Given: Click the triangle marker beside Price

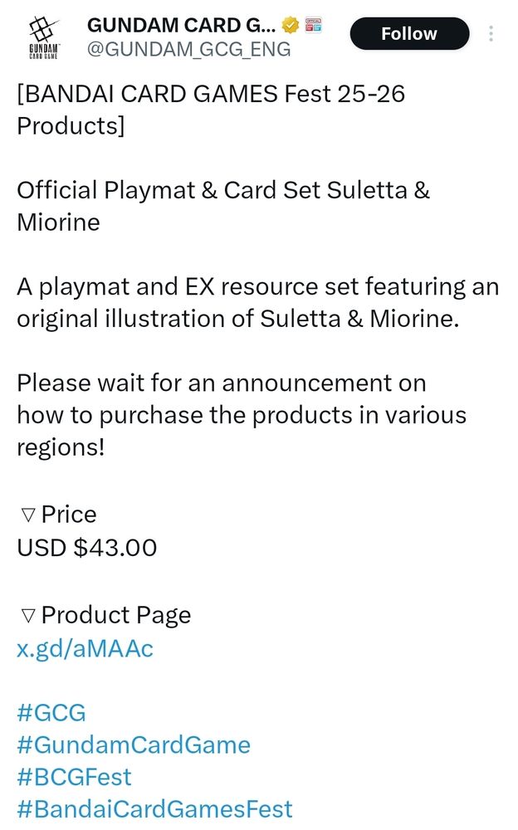Looking at the screenshot, I should point(27,515).
